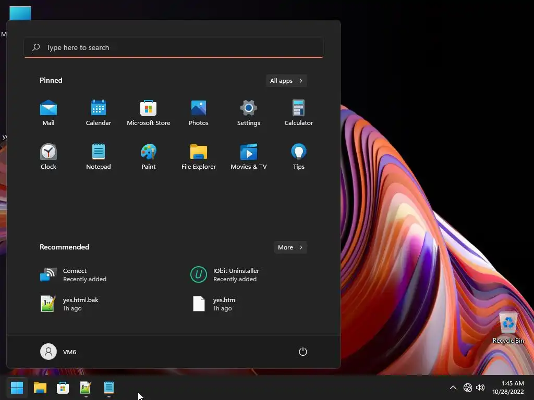Open the volume control in tray
Image resolution: width=534 pixels, height=400 pixels.
[x=480, y=387]
